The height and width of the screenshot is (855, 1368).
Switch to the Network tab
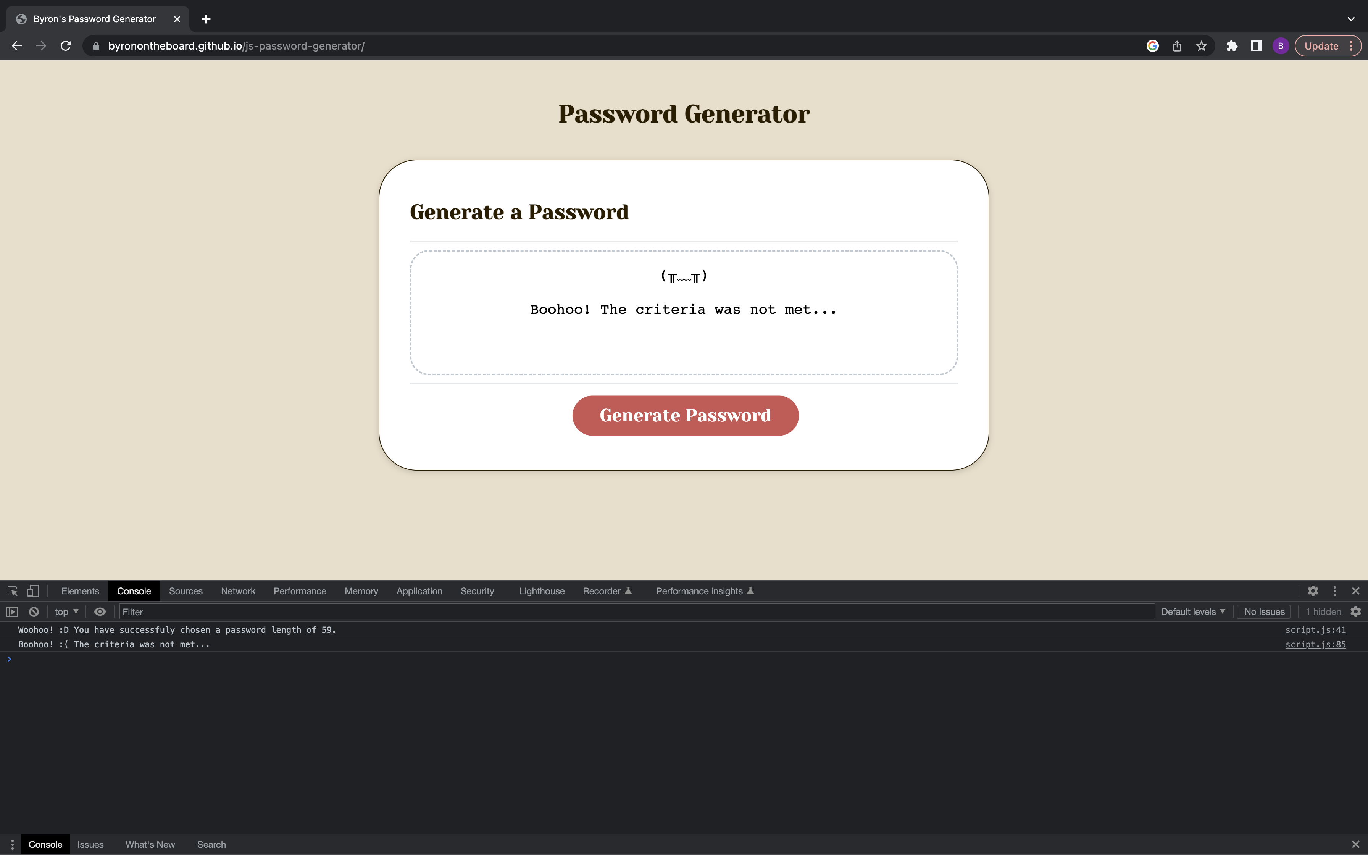(x=238, y=591)
